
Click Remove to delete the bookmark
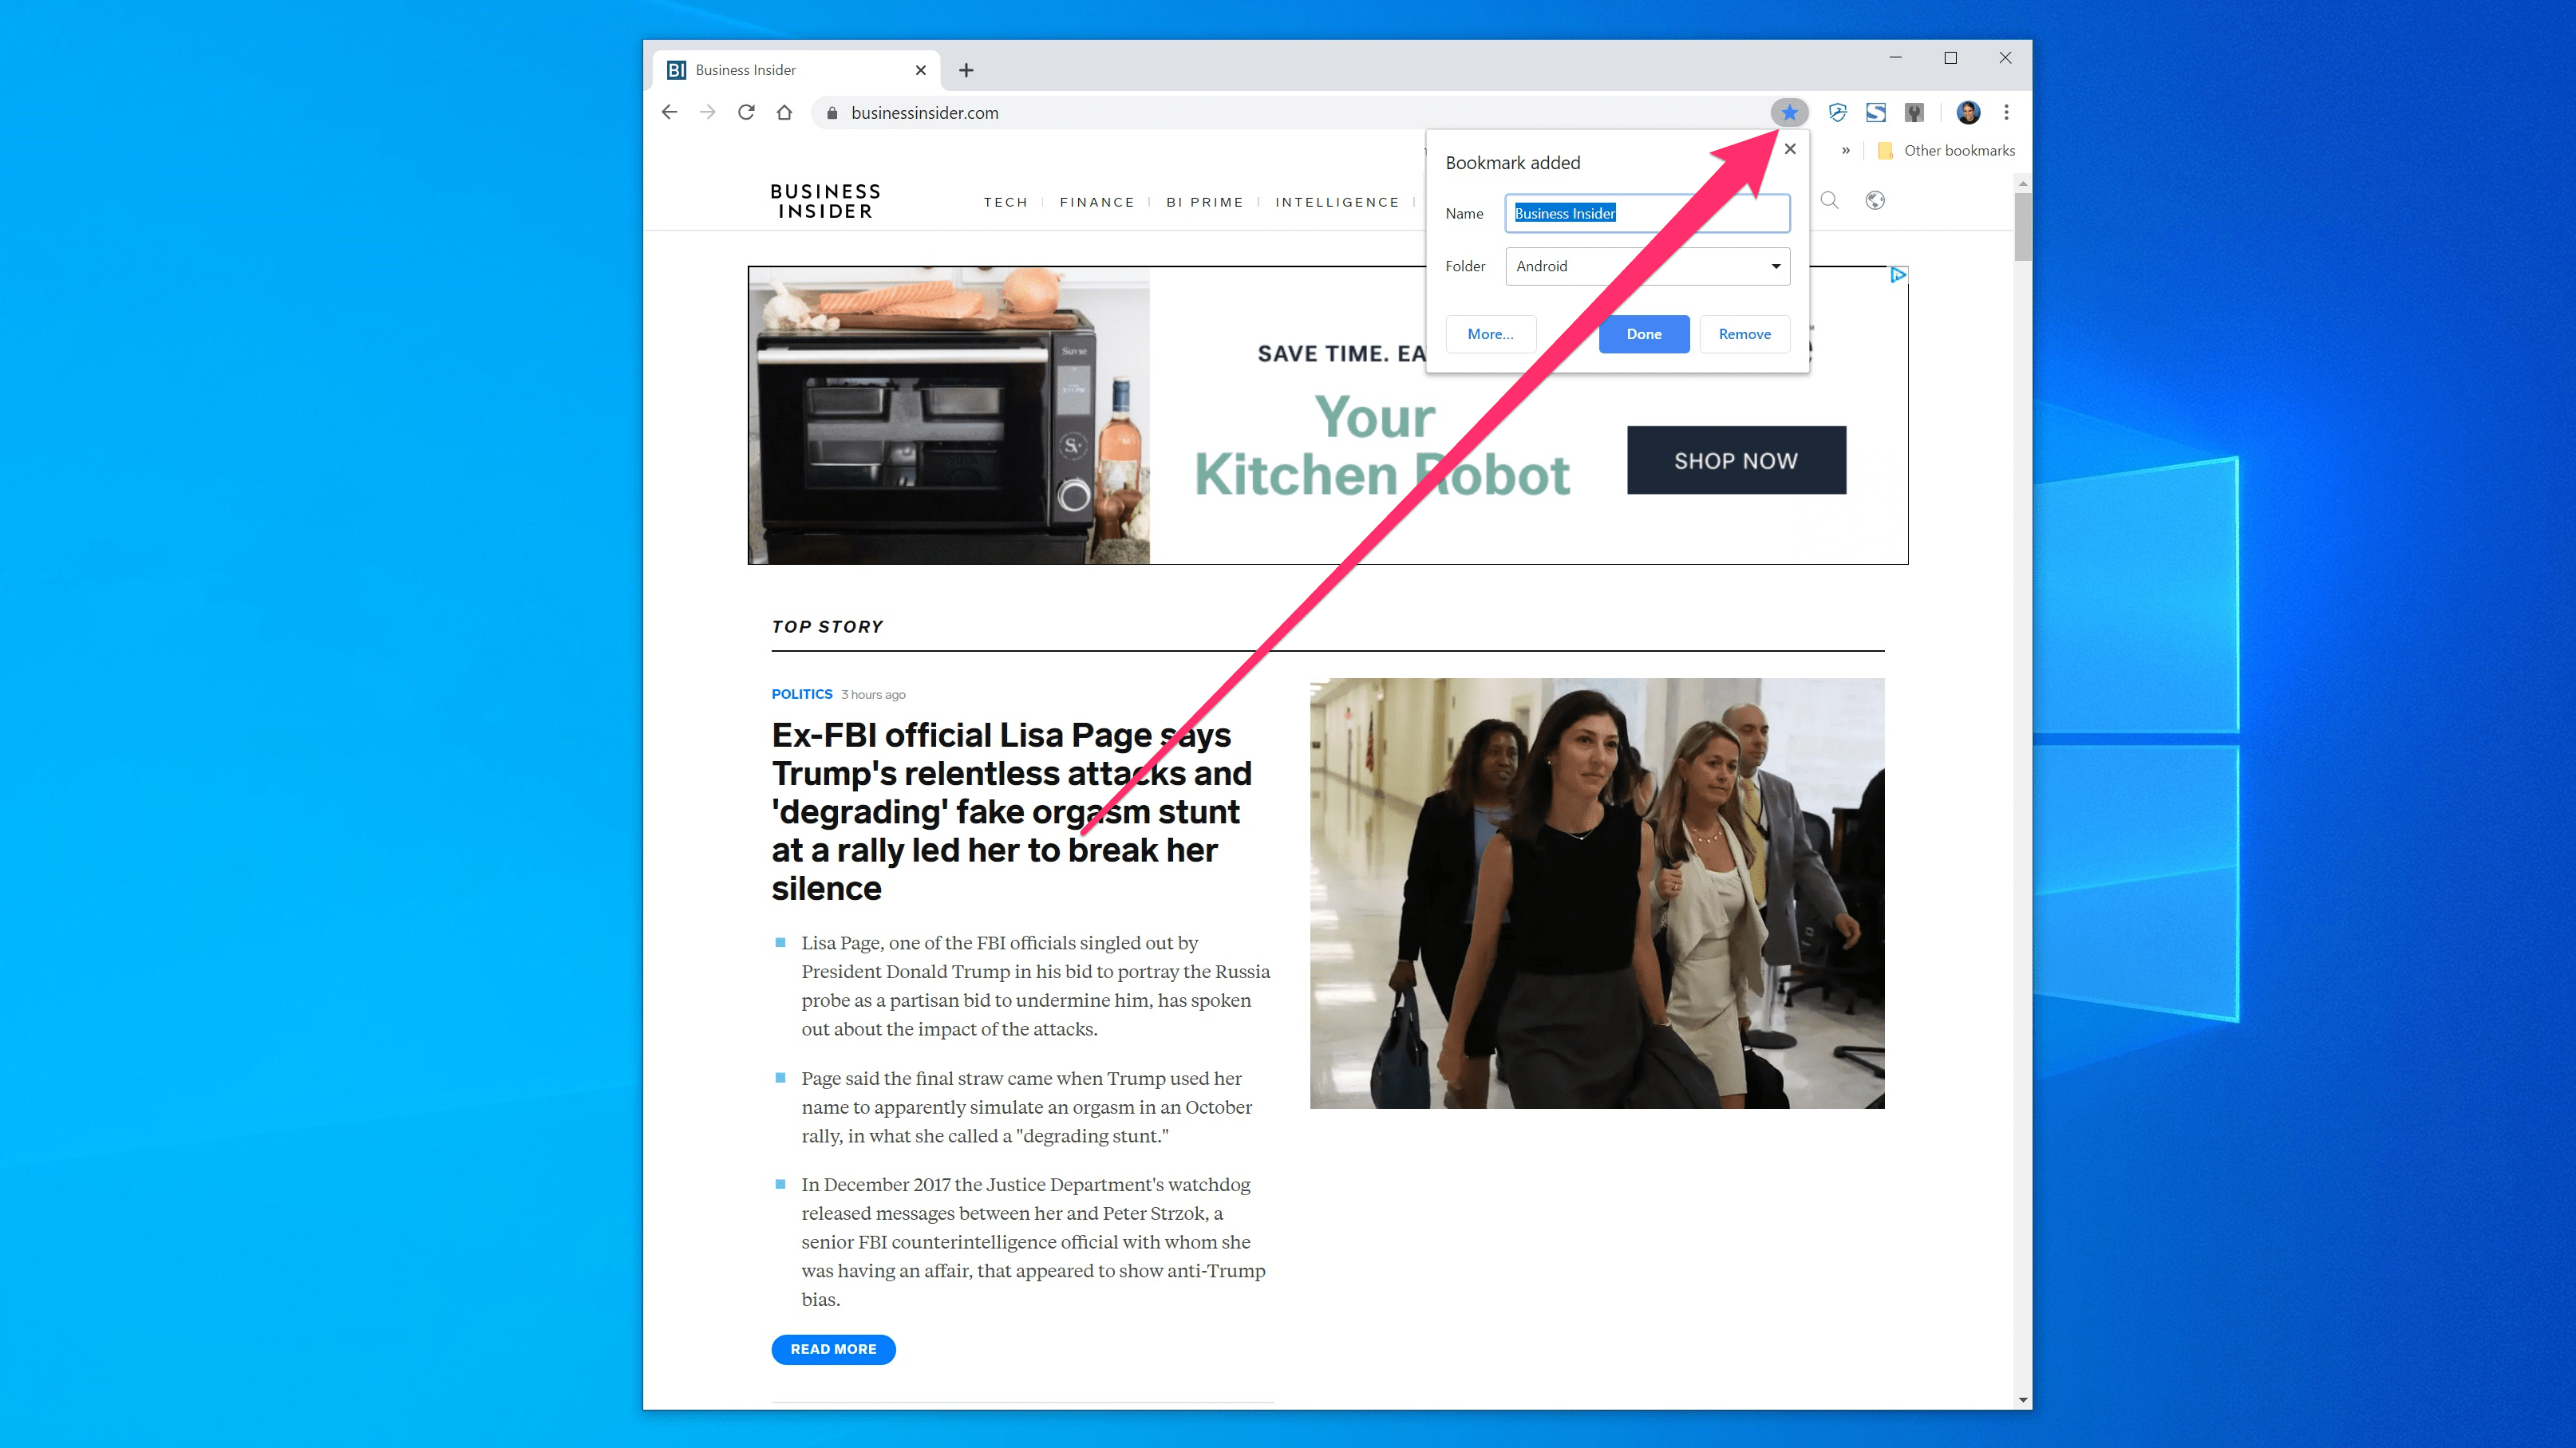(x=1744, y=334)
